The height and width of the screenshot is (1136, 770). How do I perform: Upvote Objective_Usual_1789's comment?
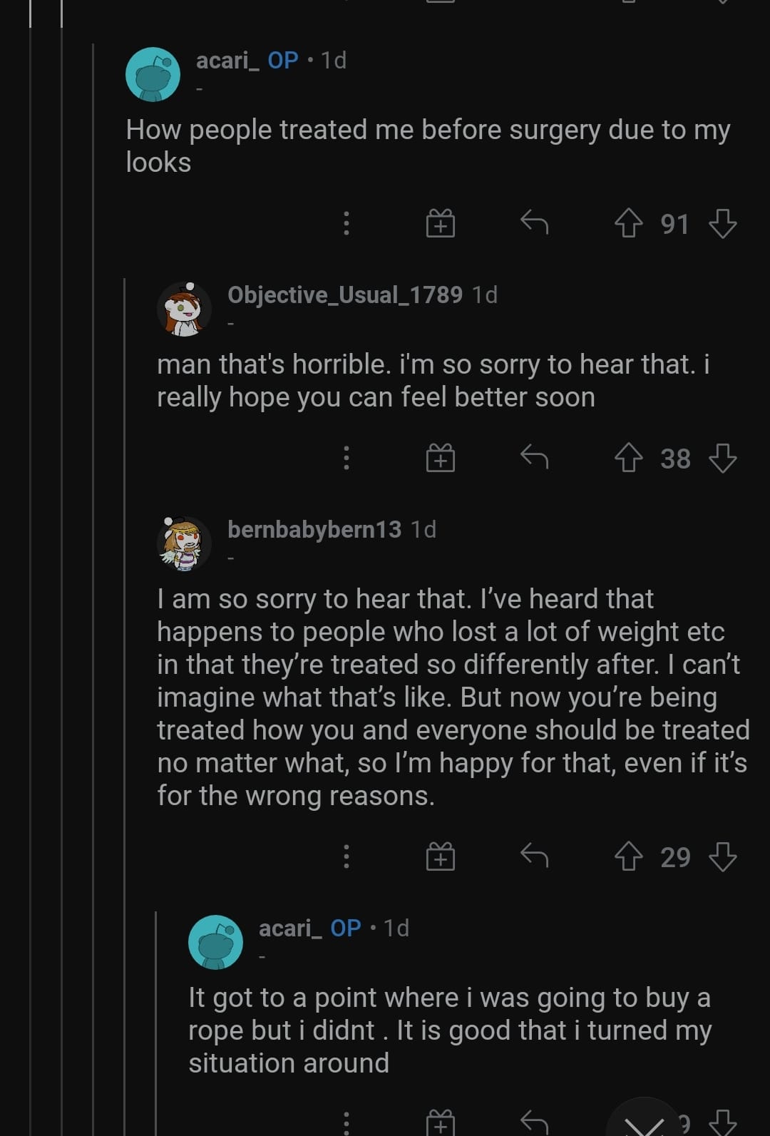pyautogui.click(x=628, y=458)
